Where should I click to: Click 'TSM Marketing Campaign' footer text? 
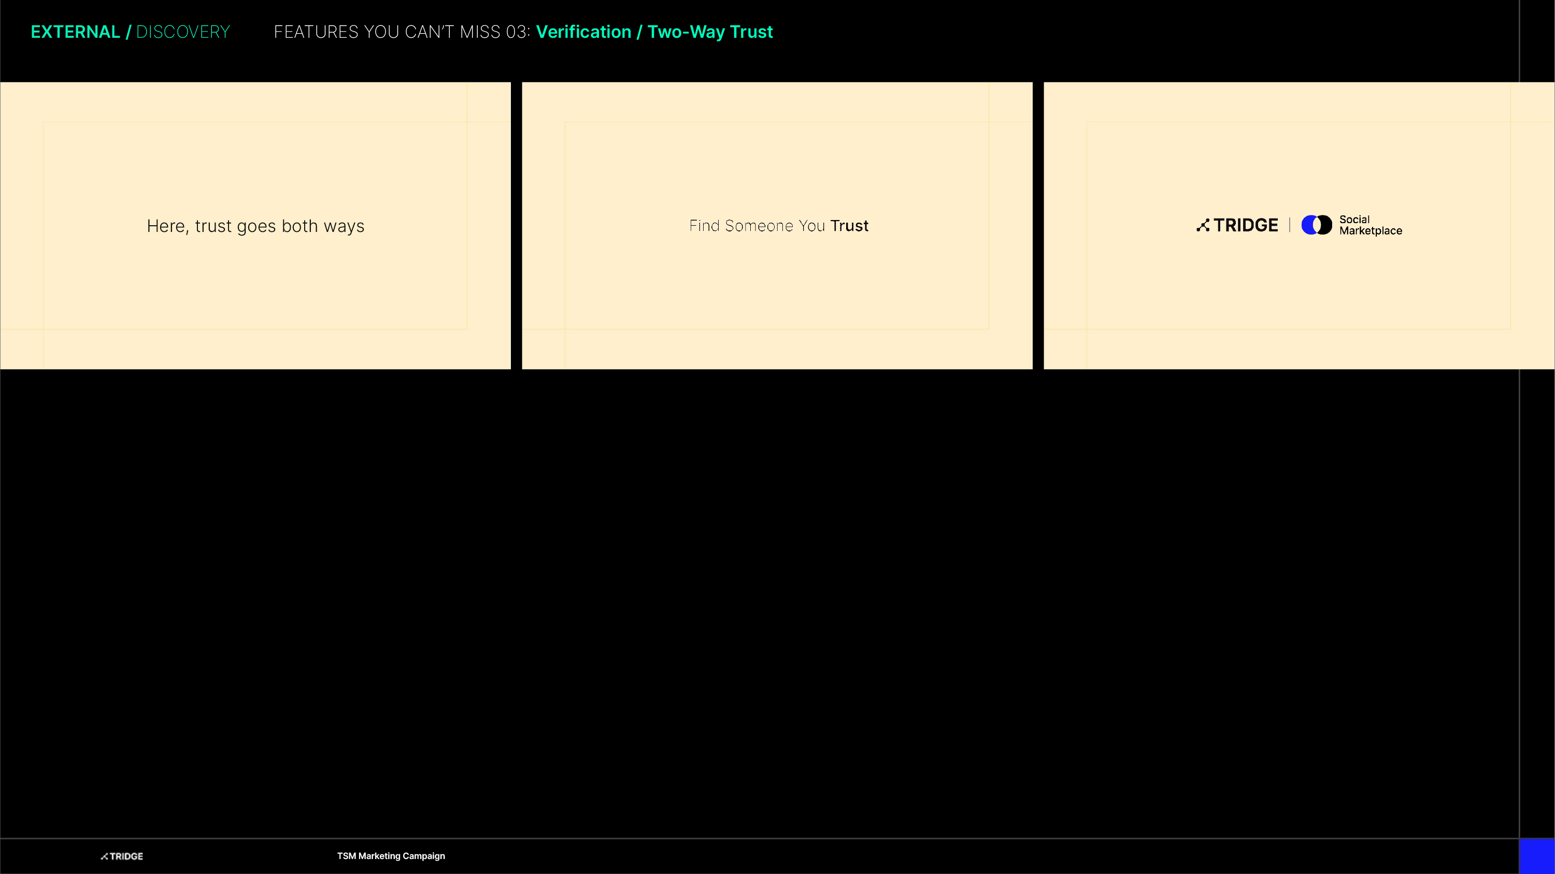click(391, 856)
